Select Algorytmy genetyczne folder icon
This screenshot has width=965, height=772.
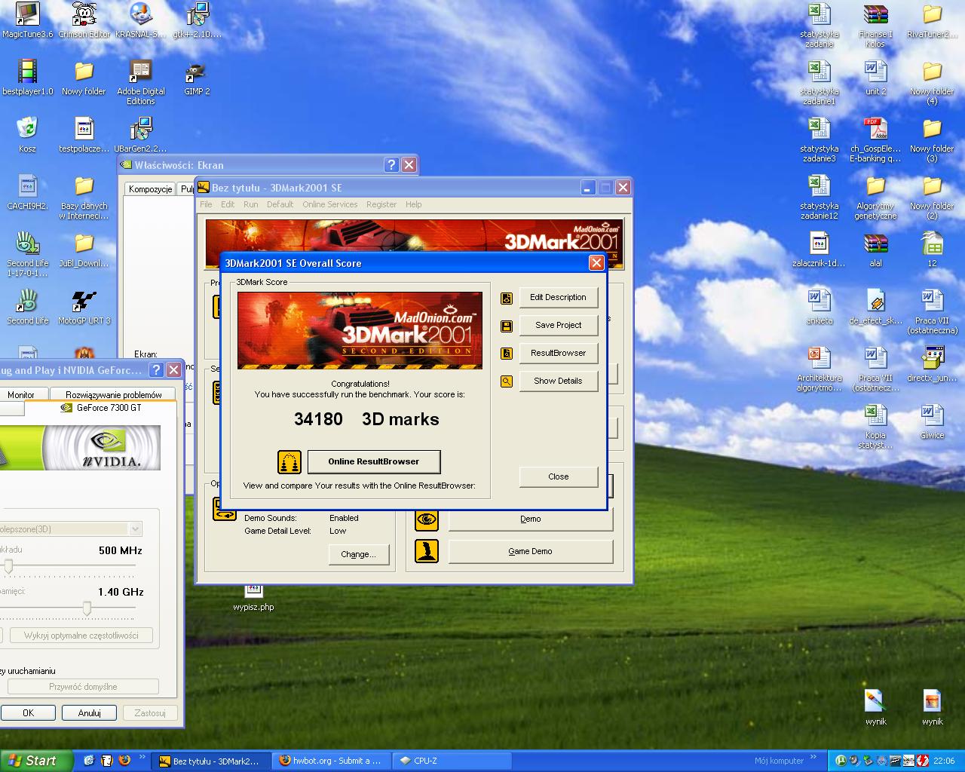tap(875, 198)
